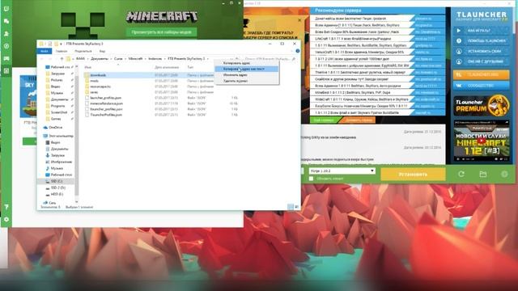Open TLAUNCHER.ORG orange link
The height and width of the screenshot is (291, 518).
[x=482, y=75]
